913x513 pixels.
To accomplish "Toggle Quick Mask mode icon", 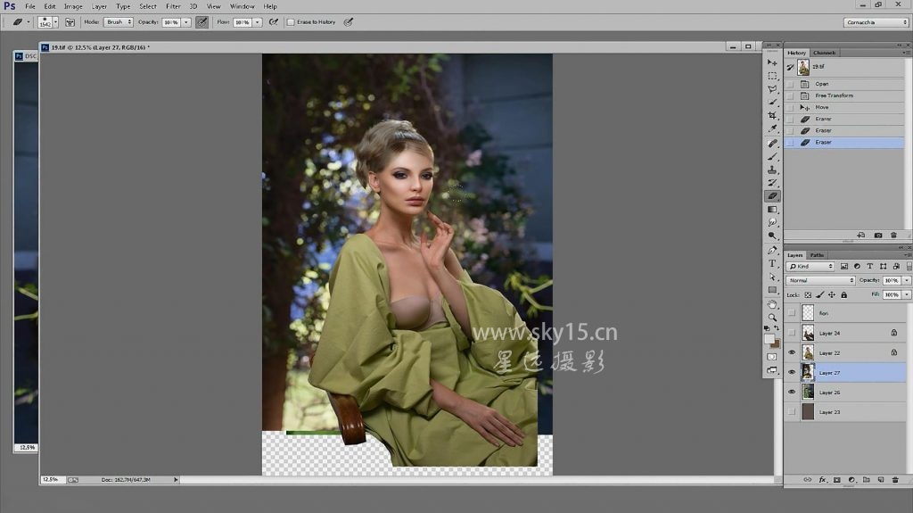I will pyautogui.click(x=772, y=357).
